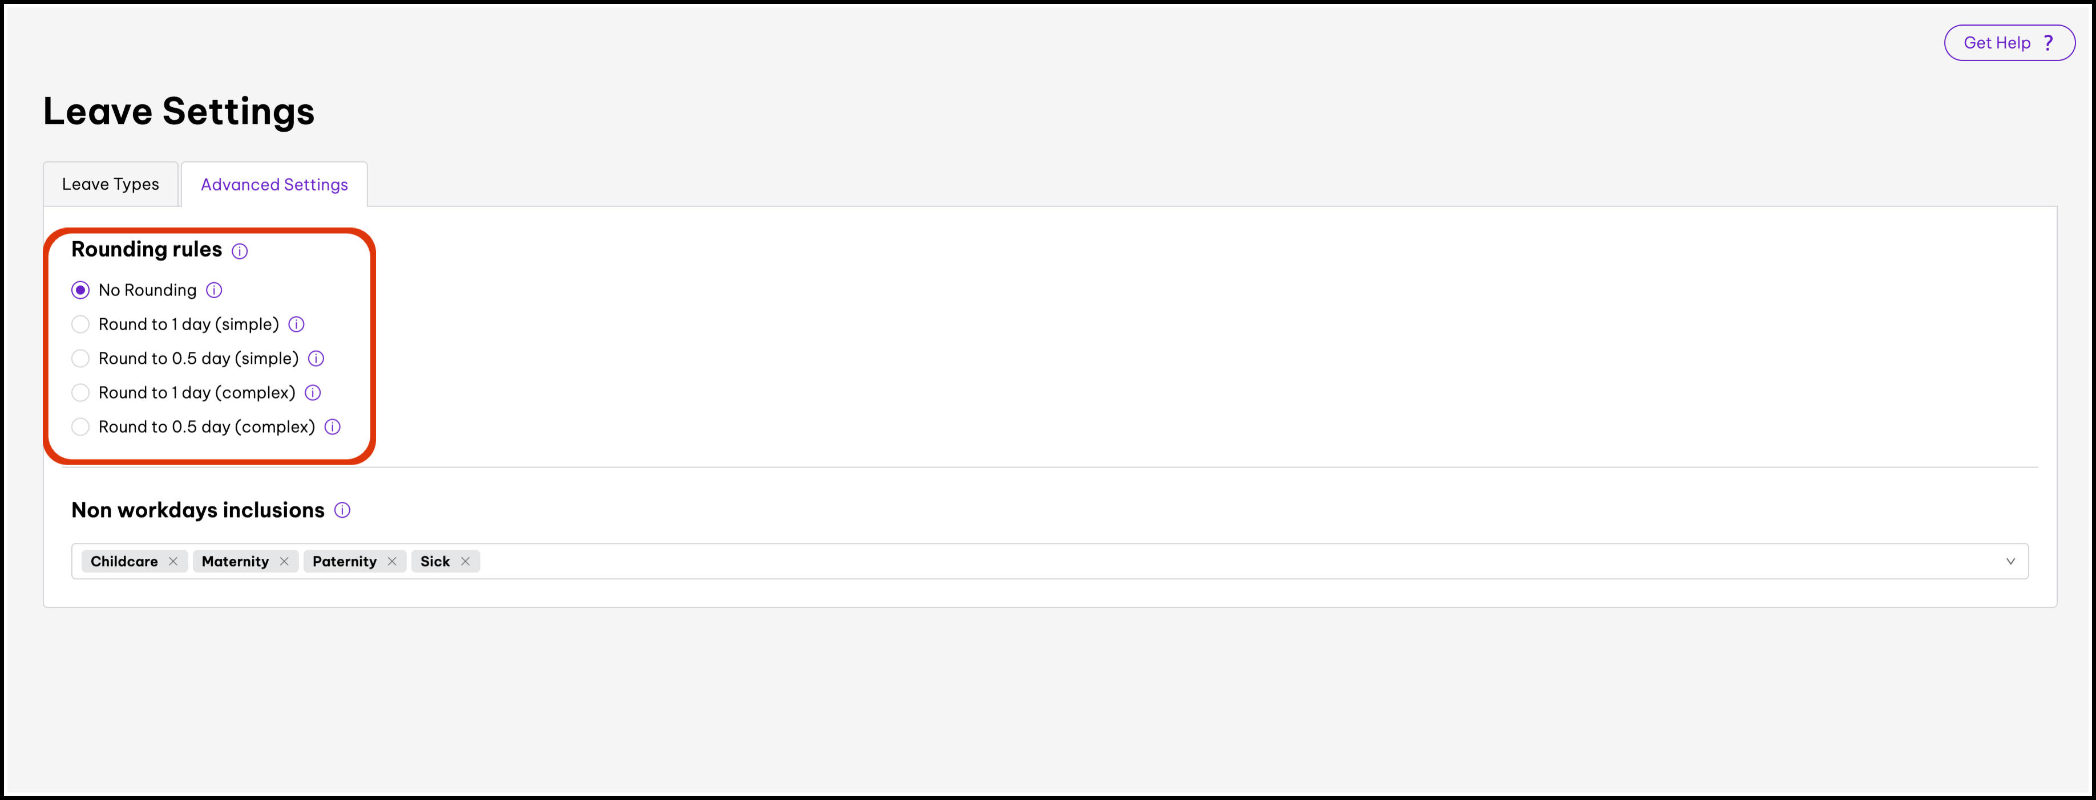Select the No Rounding radio option
The image size is (2096, 800).
coord(80,290)
